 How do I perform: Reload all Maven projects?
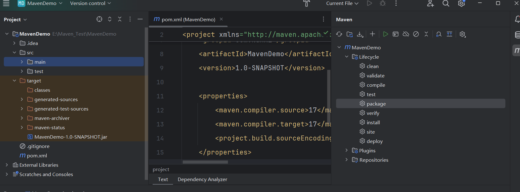pyautogui.click(x=339, y=34)
